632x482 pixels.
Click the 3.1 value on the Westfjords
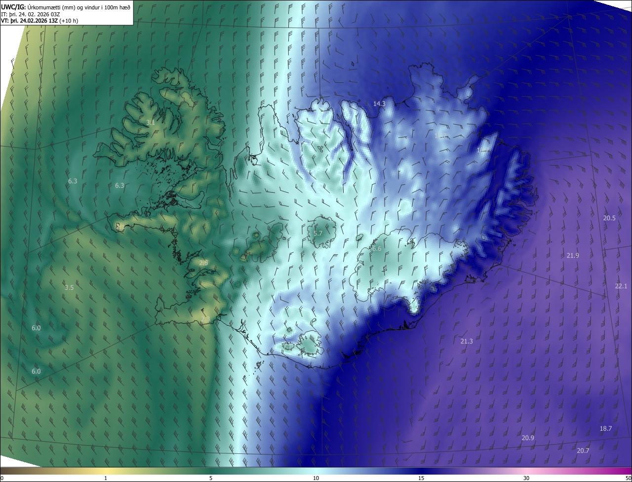click(151, 122)
